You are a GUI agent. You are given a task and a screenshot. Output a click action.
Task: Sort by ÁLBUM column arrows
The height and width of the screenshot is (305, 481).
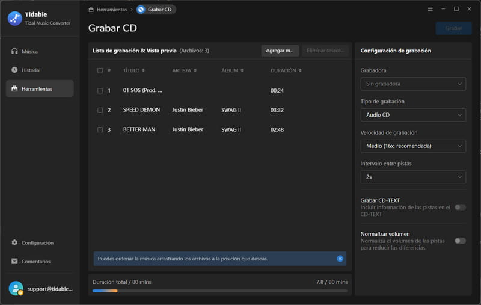click(242, 70)
